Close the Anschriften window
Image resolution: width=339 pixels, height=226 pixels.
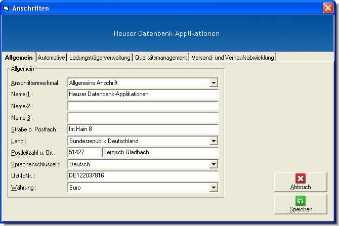[328, 8]
